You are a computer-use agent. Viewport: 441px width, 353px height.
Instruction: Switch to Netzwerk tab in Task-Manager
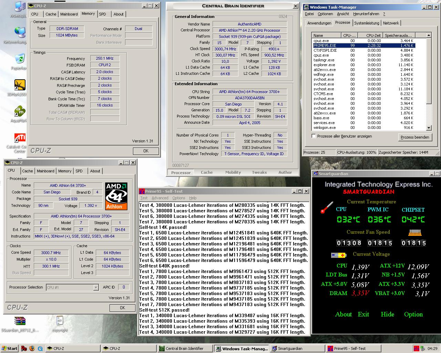pyautogui.click(x=391, y=23)
